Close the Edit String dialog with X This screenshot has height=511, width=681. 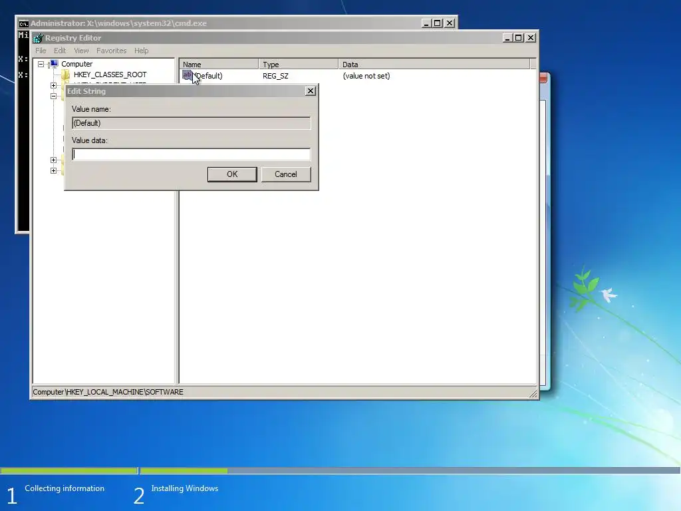[x=310, y=90]
